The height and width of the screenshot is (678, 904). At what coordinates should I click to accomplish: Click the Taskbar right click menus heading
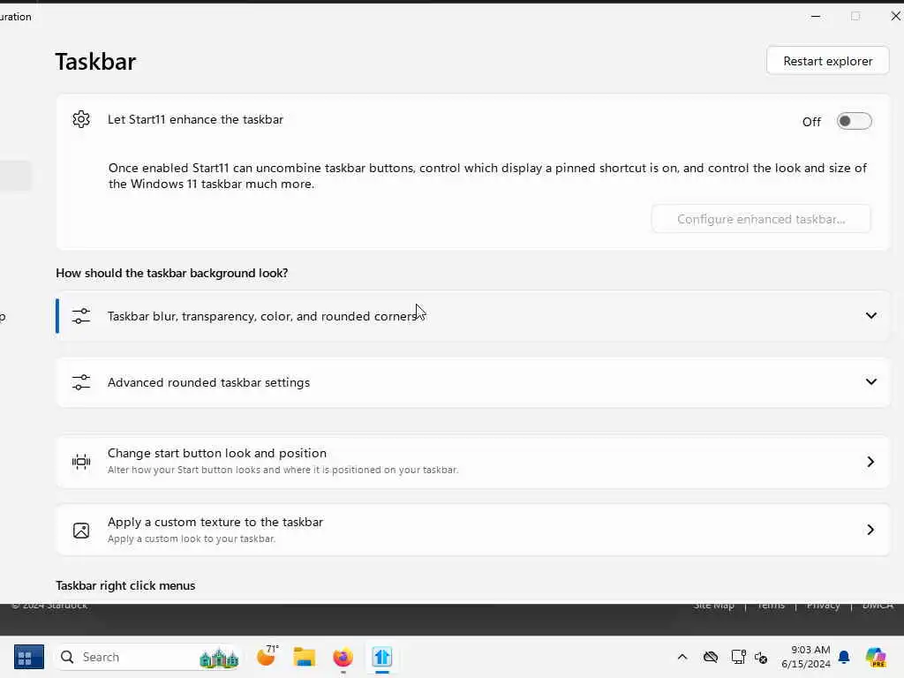pos(125,585)
